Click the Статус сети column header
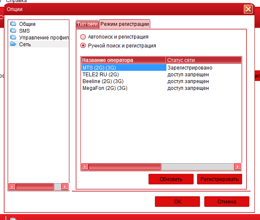The width and height of the screenshot is (260, 220). 204,60
